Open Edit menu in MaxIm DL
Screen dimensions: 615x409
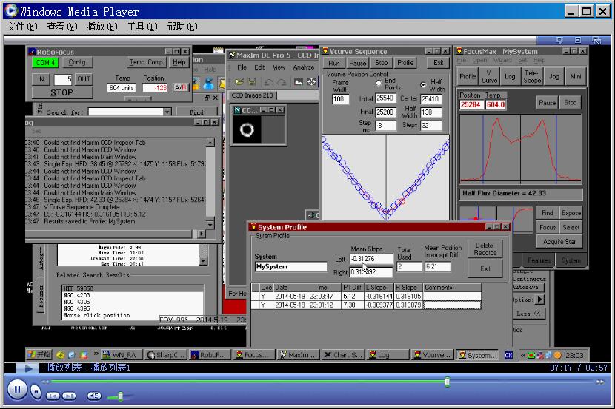[x=259, y=67]
